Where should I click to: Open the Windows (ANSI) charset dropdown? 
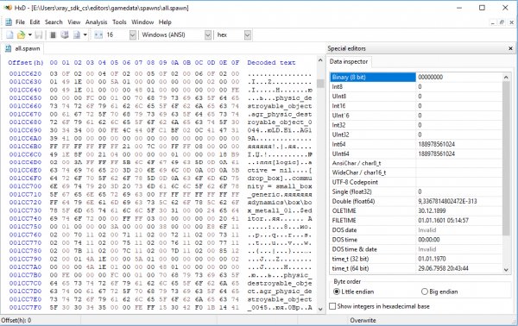pyautogui.click(x=208, y=35)
